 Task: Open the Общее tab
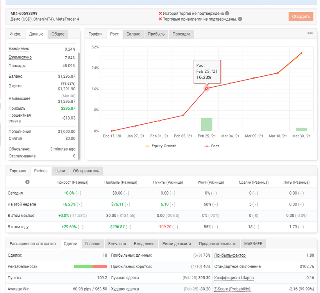pyautogui.click(x=58, y=34)
